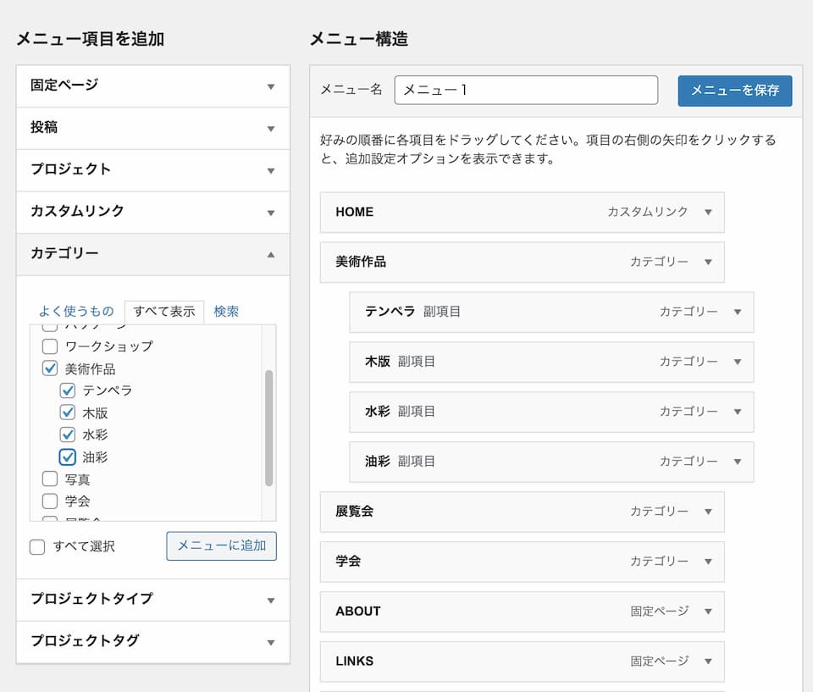This screenshot has height=692, width=813.
Task: Click the メニューを保存 button
Action: tap(734, 91)
